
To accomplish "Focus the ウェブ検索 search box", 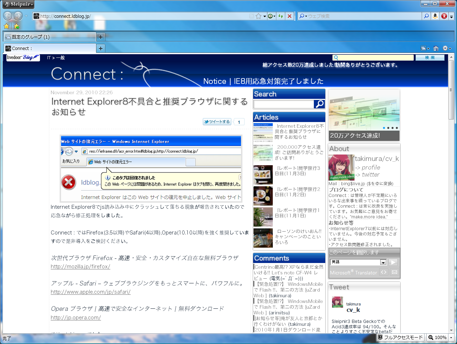I will 364,16.
